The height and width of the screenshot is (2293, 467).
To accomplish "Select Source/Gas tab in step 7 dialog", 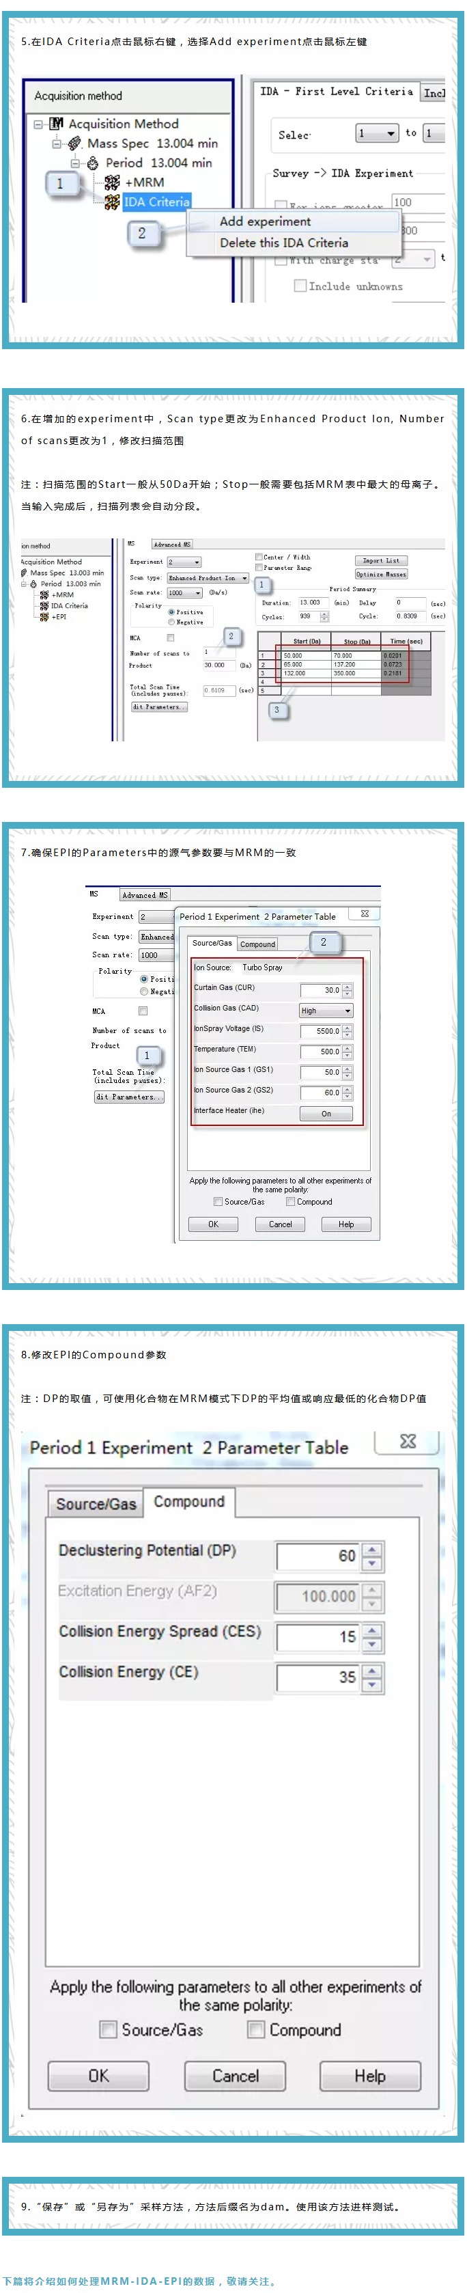I will (212, 943).
